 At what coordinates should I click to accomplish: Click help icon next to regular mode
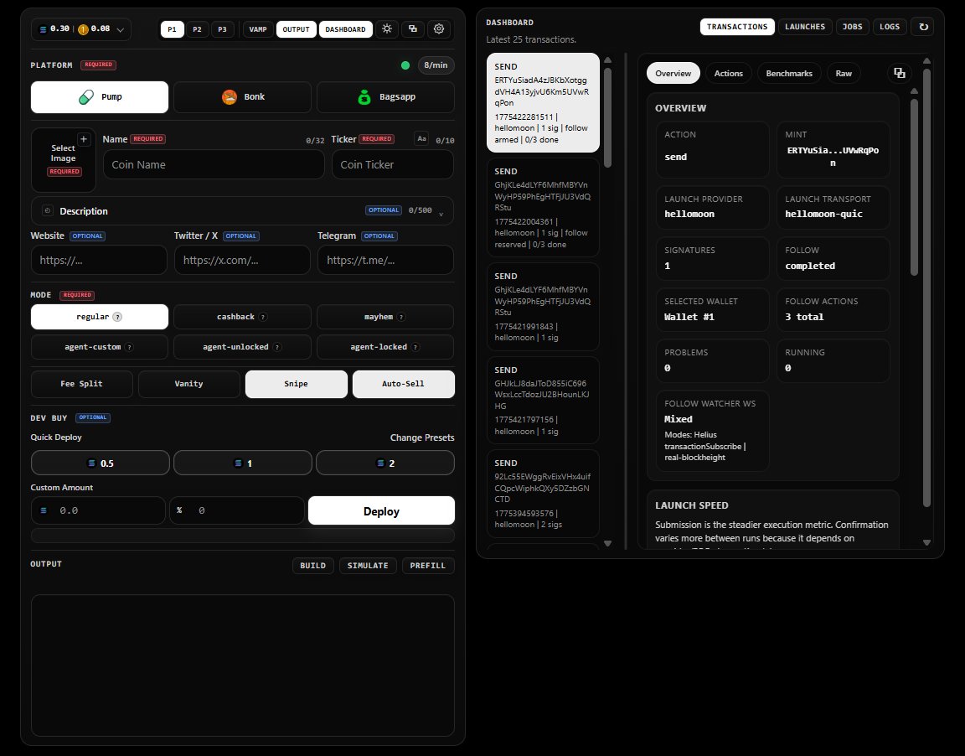pos(117,317)
